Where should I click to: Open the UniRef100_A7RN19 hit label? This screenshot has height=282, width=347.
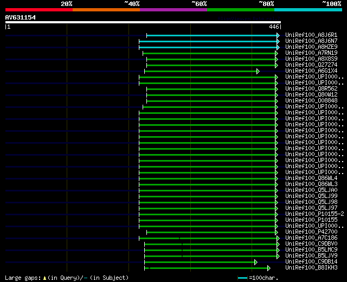pos(311,53)
